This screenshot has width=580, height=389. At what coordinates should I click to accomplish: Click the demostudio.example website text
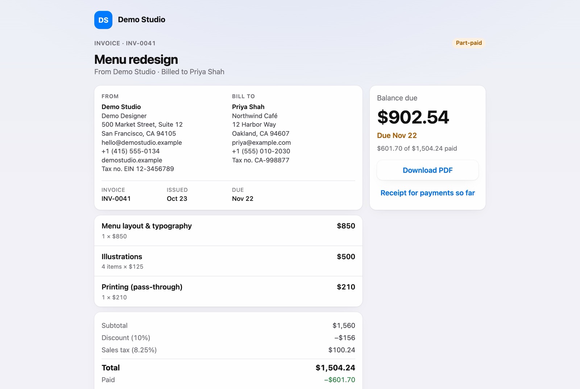coord(132,160)
